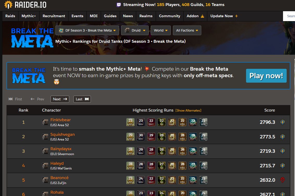Viewport: 295px width, 196px height.
Task: Open Haleyd's character profile
Action: tap(57, 163)
